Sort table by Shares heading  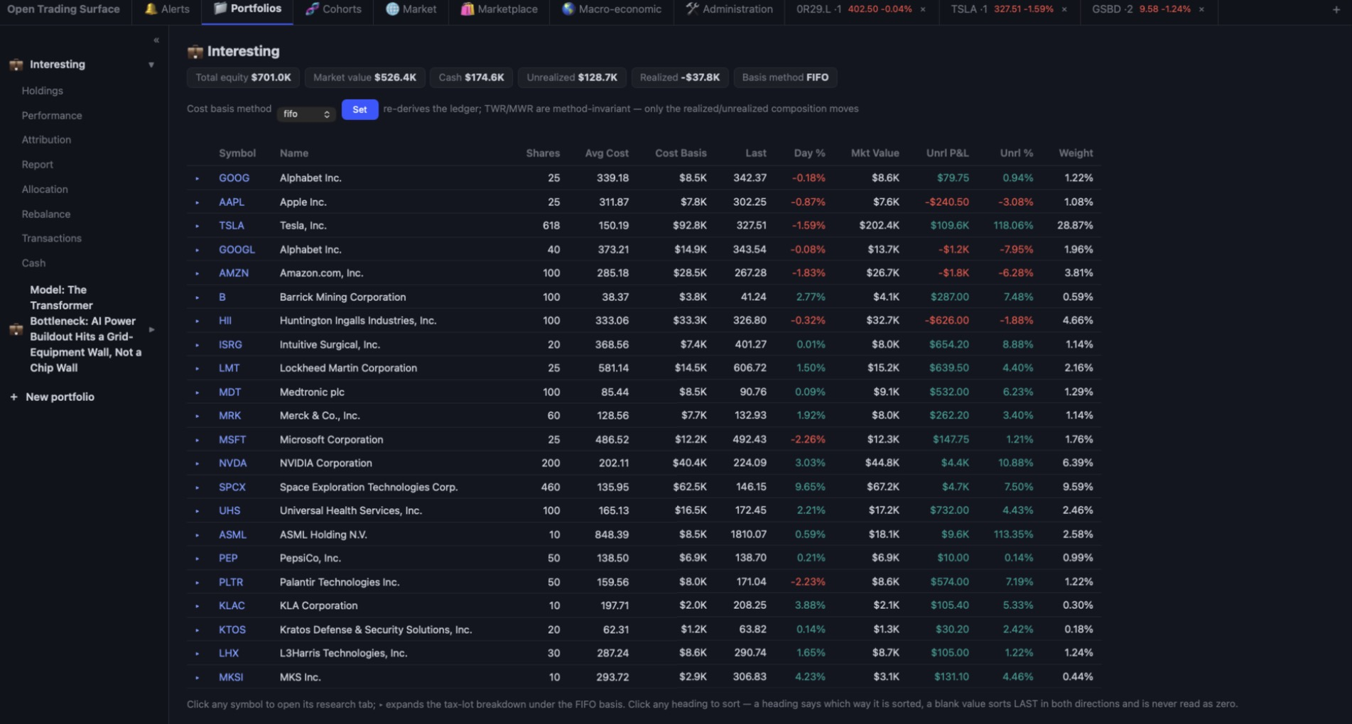tap(543, 153)
